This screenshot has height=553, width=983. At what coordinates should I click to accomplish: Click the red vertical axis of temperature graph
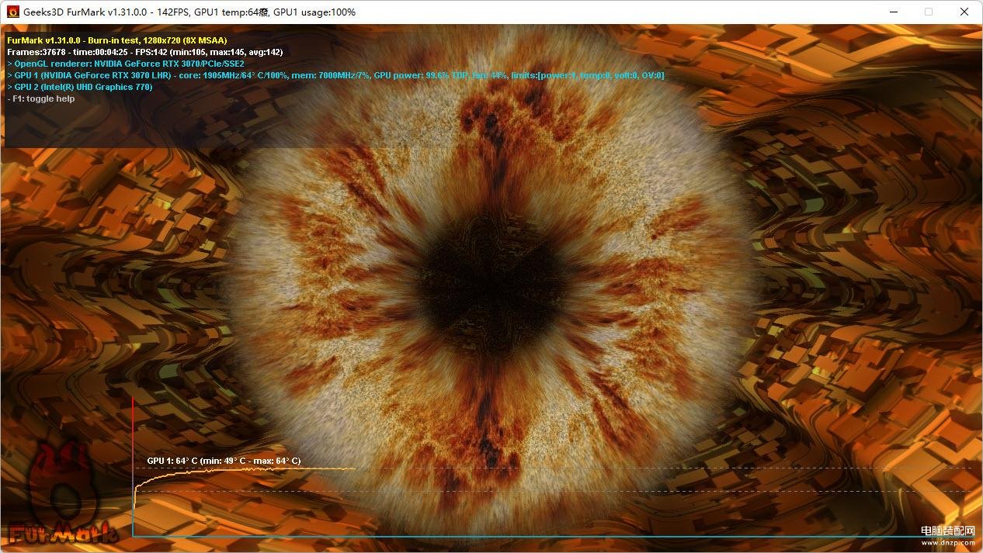coord(133,434)
